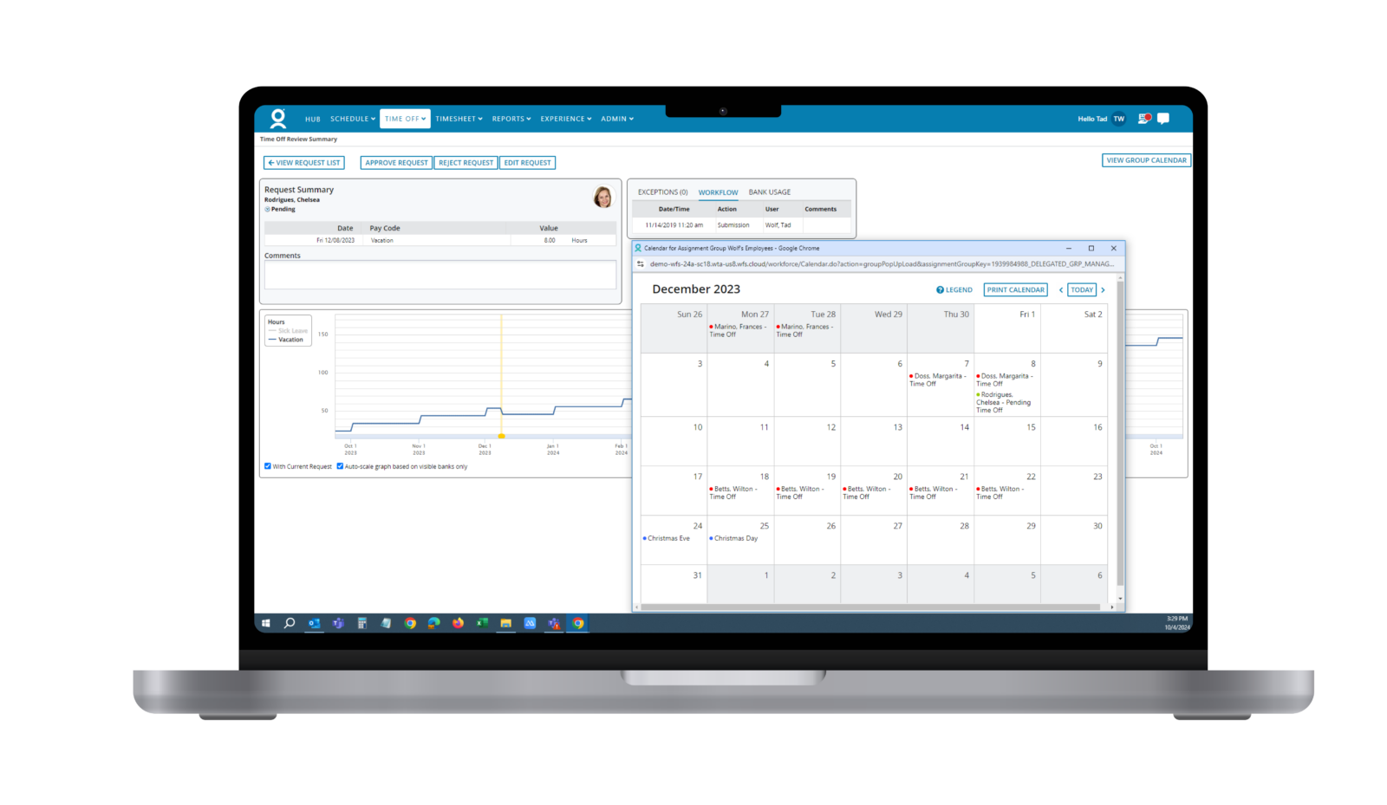The height and width of the screenshot is (805, 1387).
Task: Disable auto-scale graph based on visible banks
Action: [339, 466]
